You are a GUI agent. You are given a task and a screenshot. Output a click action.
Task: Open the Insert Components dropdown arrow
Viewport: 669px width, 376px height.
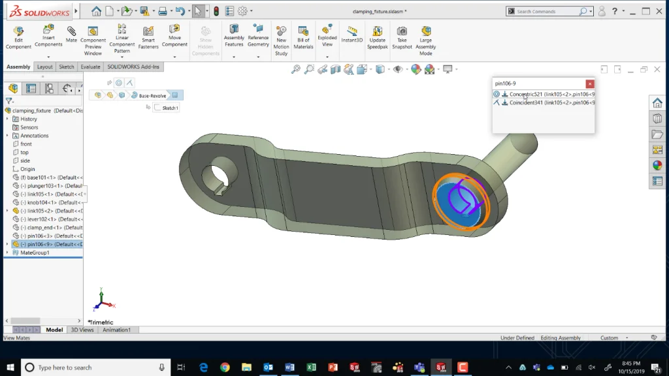tap(48, 56)
